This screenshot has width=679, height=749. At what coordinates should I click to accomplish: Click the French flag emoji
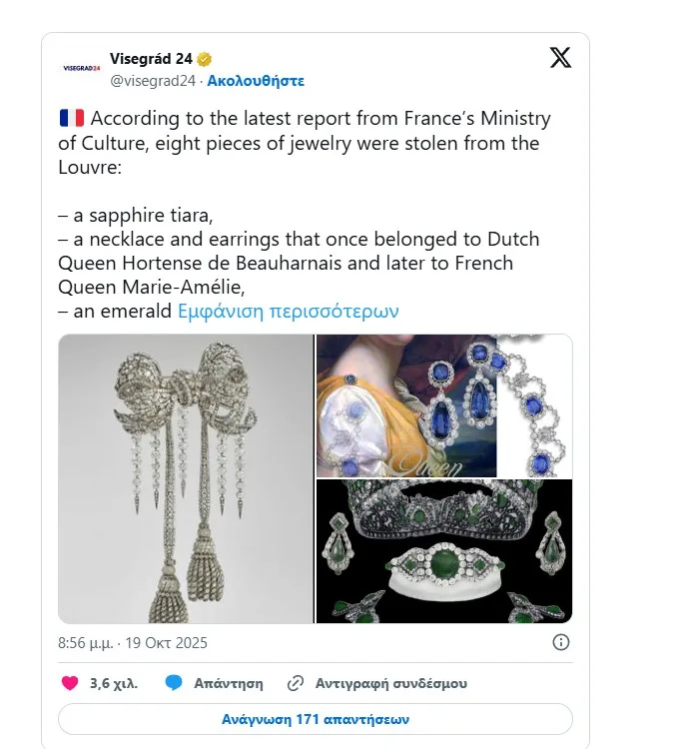(72, 119)
